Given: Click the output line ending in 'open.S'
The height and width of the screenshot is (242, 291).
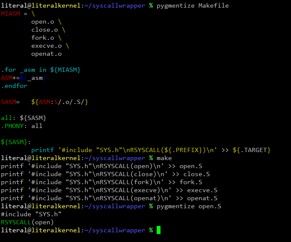Looking at the screenshot, I should [x=101, y=166].
